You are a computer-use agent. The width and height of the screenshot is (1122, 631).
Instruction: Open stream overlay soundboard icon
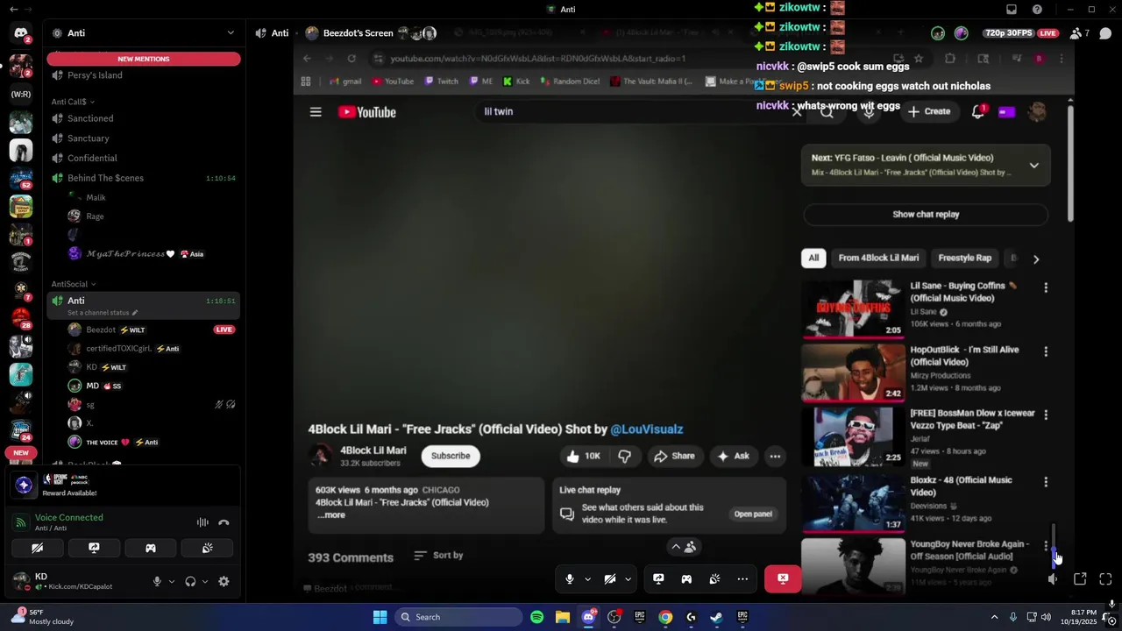714,579
